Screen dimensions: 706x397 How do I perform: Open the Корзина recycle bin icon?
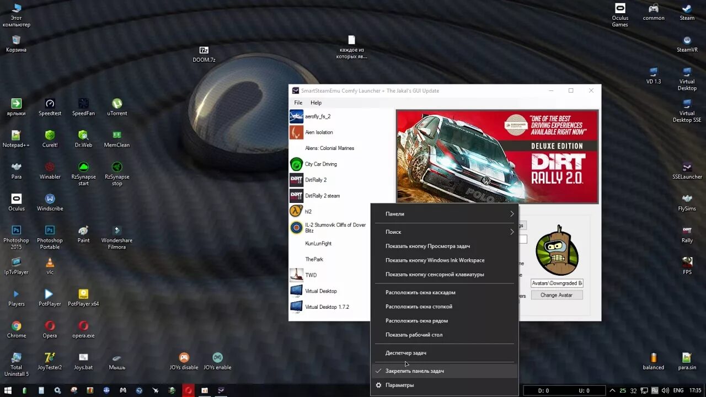[x=17, y=44]
